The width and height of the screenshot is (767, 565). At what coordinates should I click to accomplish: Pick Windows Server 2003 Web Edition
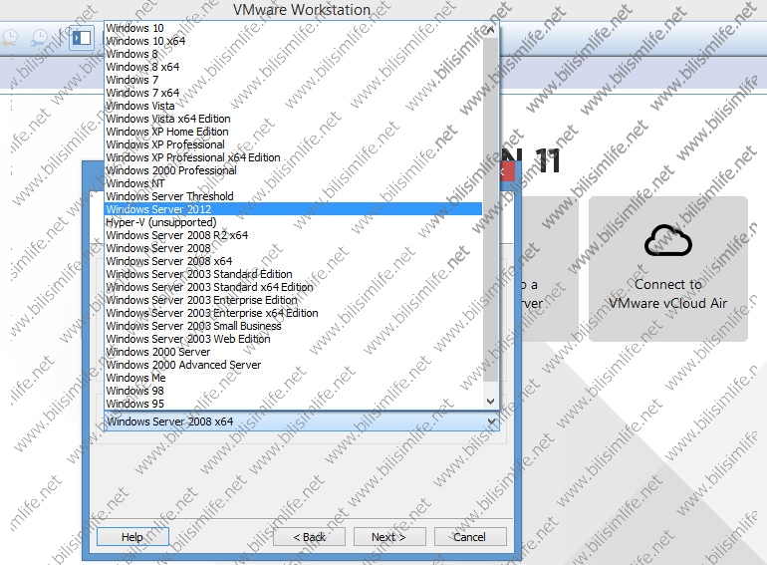tap(293, 339)
